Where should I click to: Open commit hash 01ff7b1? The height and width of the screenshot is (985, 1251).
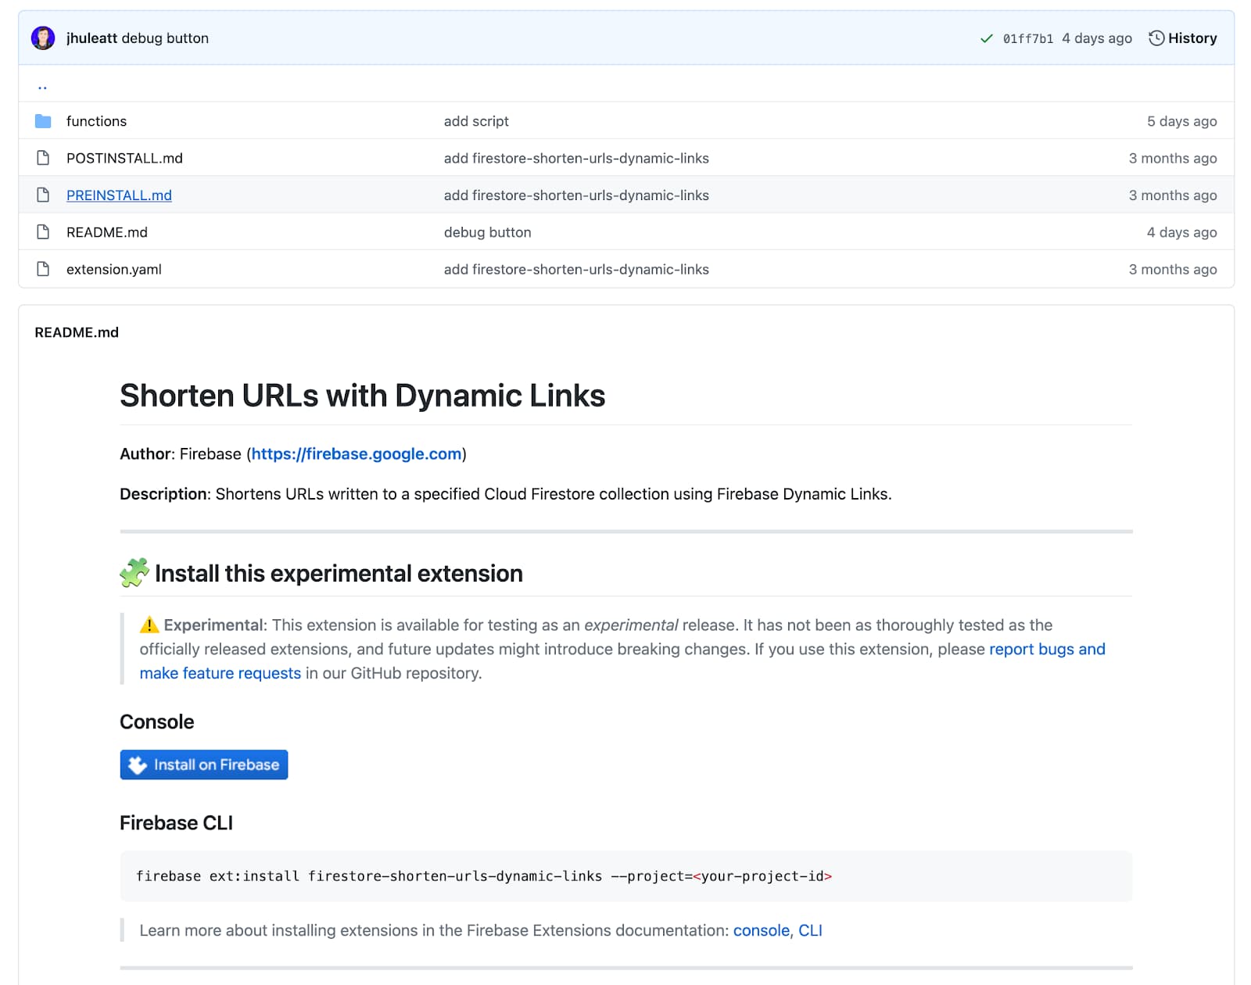coord(1027,38)
